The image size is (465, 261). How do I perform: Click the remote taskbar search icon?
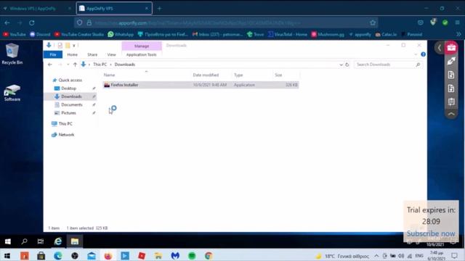click(24, 241)
